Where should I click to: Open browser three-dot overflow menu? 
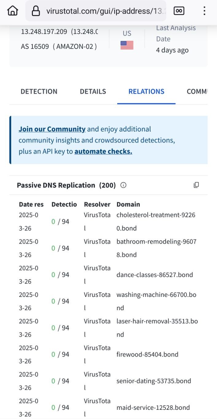tap(204, 11)
